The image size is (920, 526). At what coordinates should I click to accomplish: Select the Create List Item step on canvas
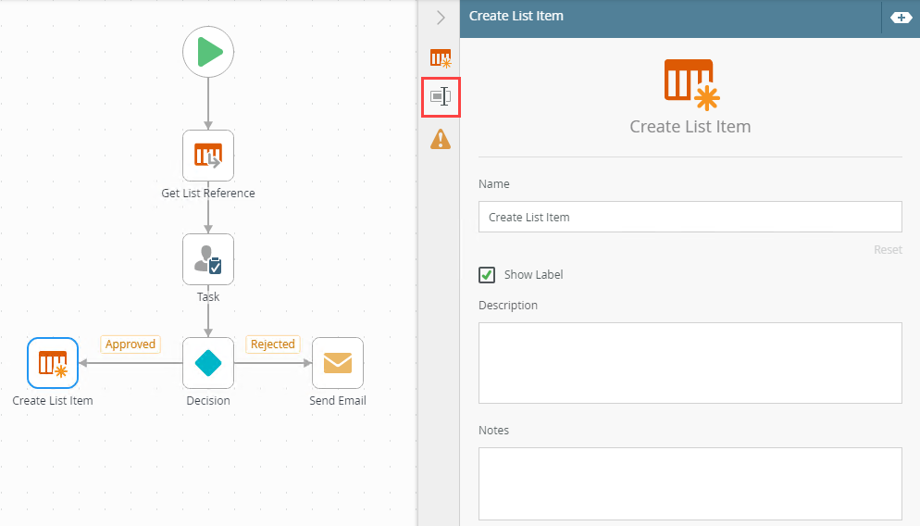53,363
